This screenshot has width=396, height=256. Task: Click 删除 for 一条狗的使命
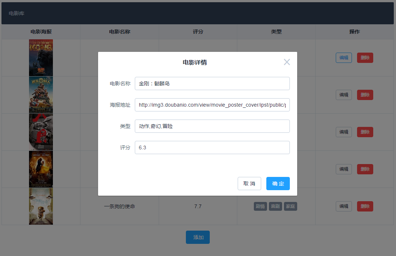click(365, 206)
